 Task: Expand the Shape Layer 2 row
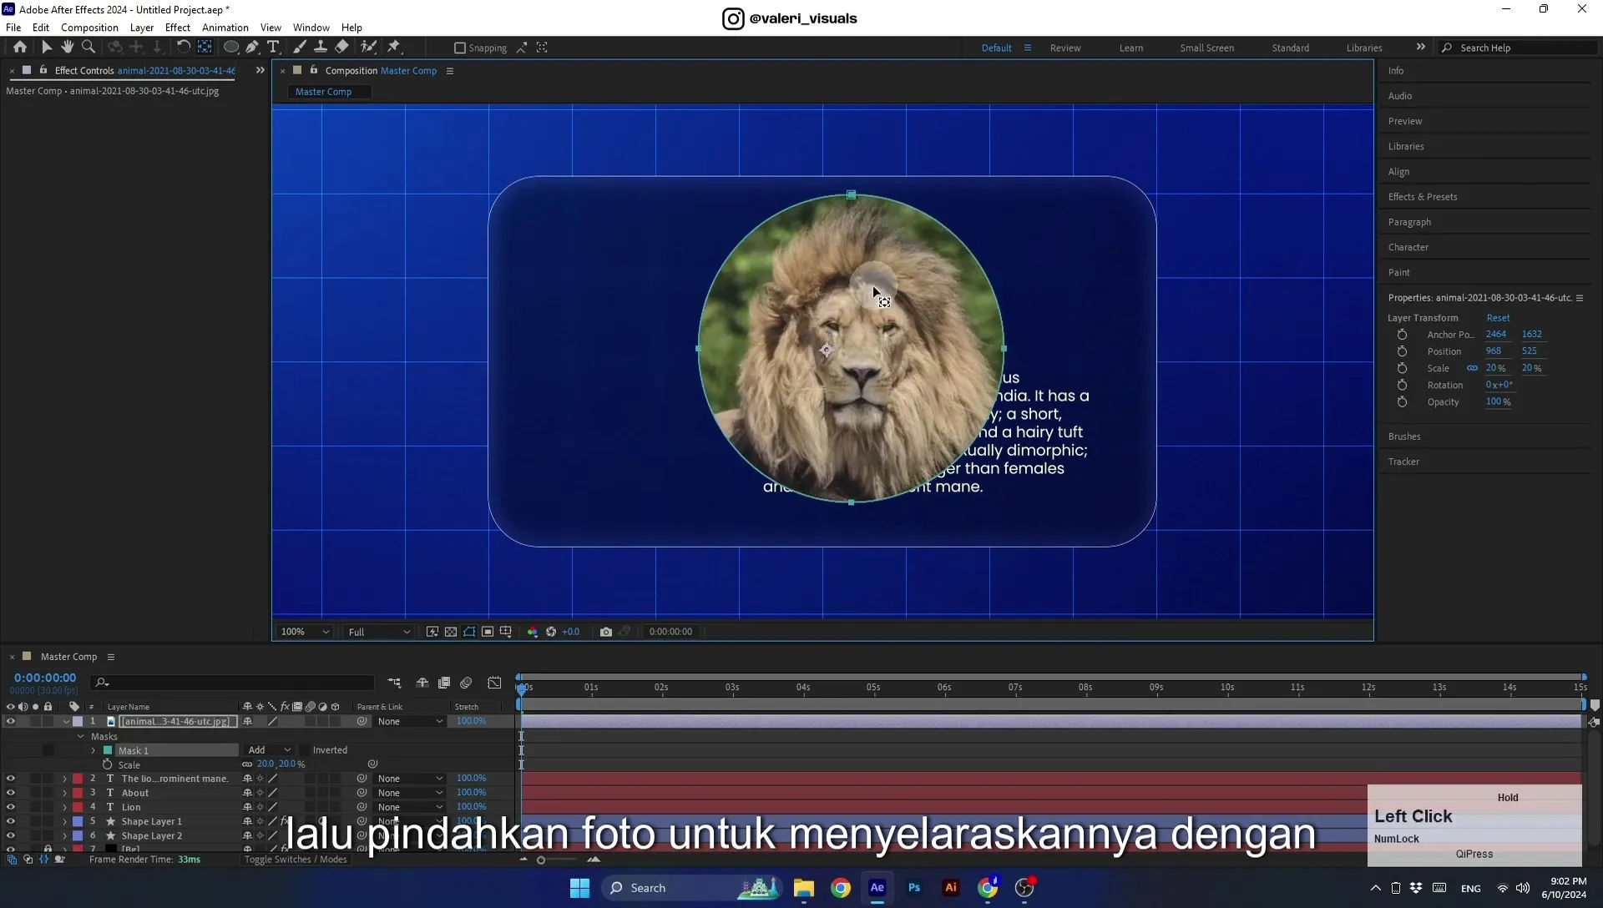pos(64,835)
